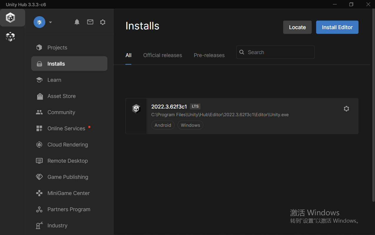
Task: Select version text 2022.3.62f3c1
Action: click(169, 106)
